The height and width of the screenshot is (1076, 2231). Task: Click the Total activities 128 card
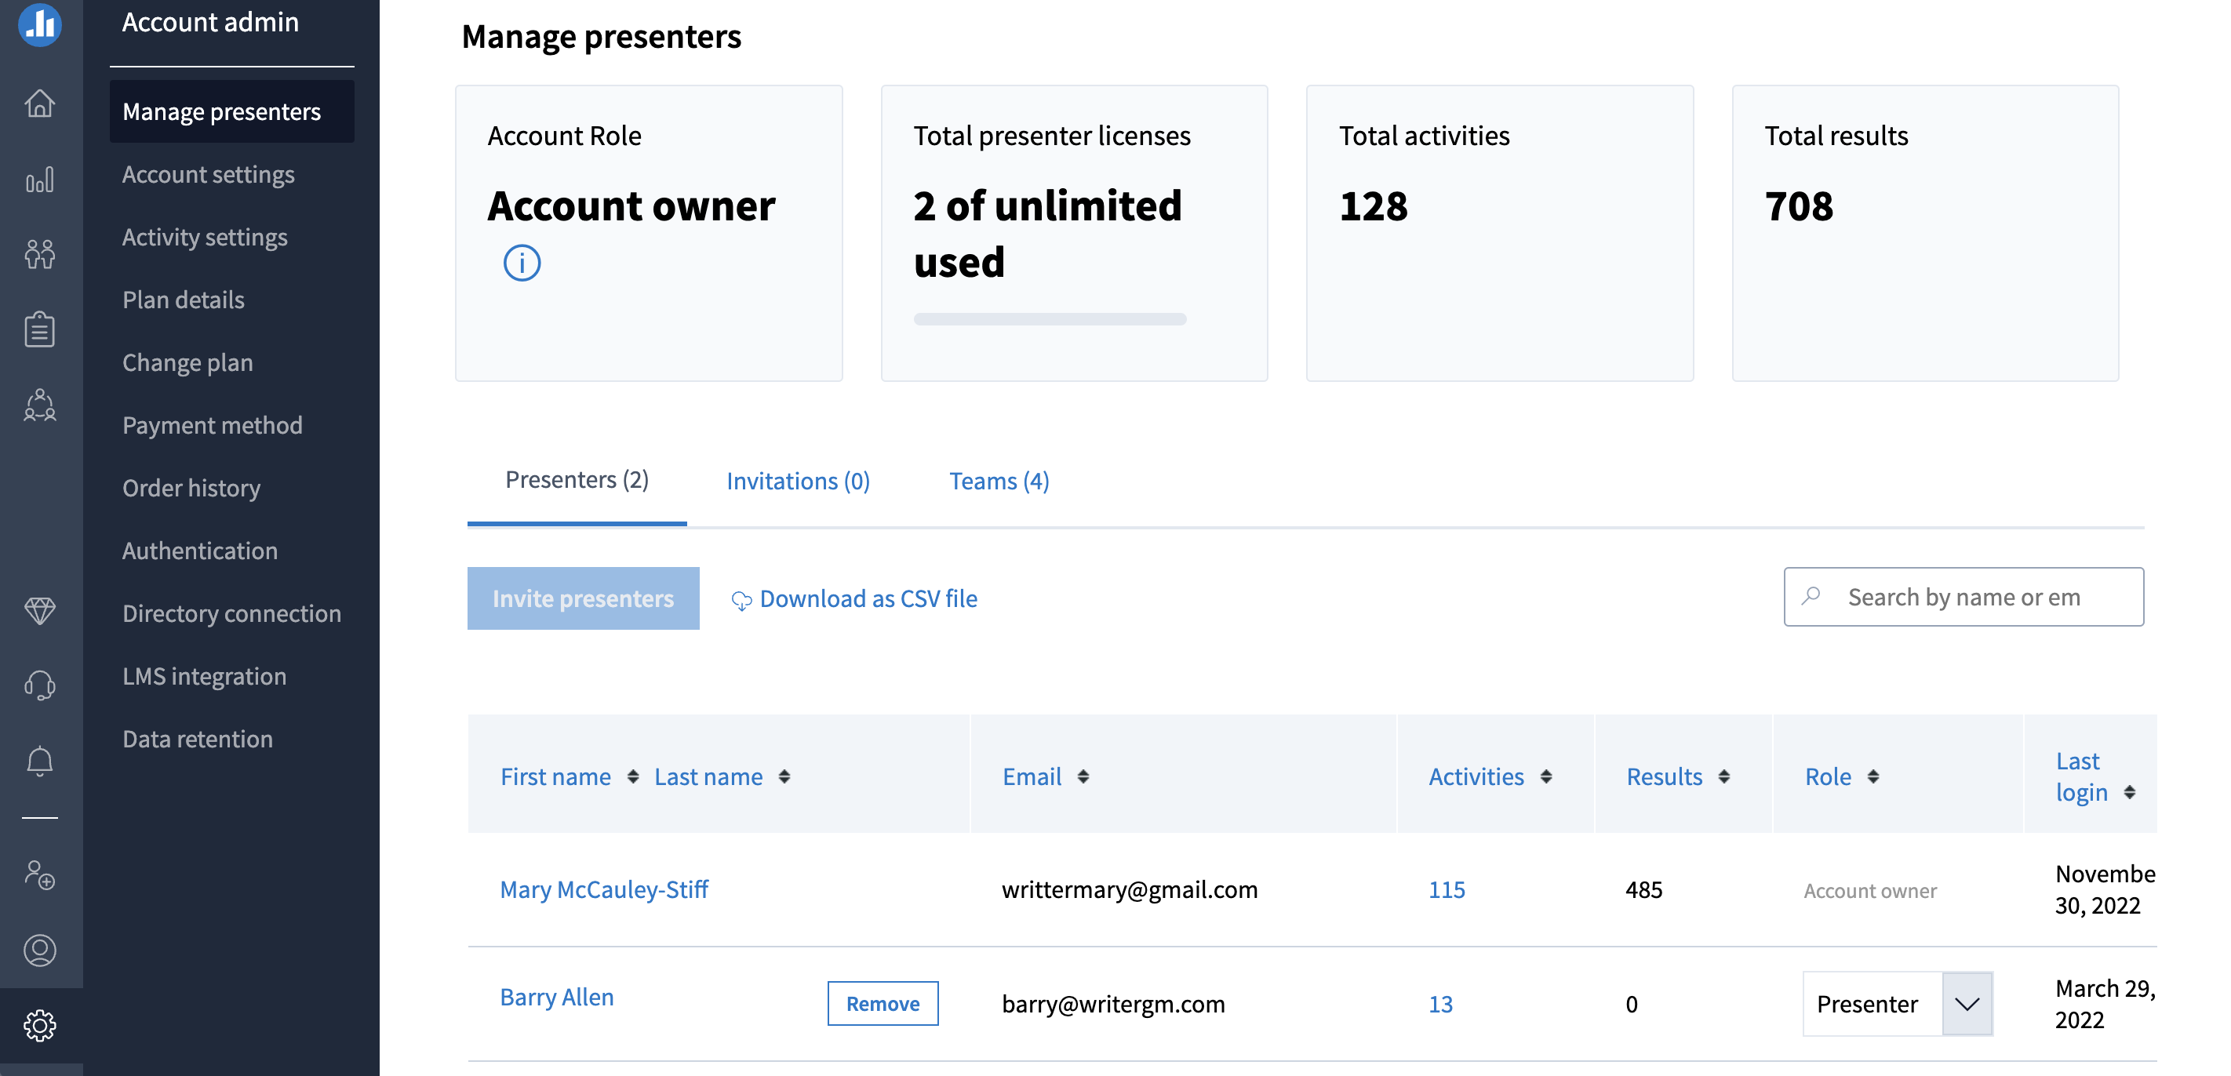pos(1499,233)
